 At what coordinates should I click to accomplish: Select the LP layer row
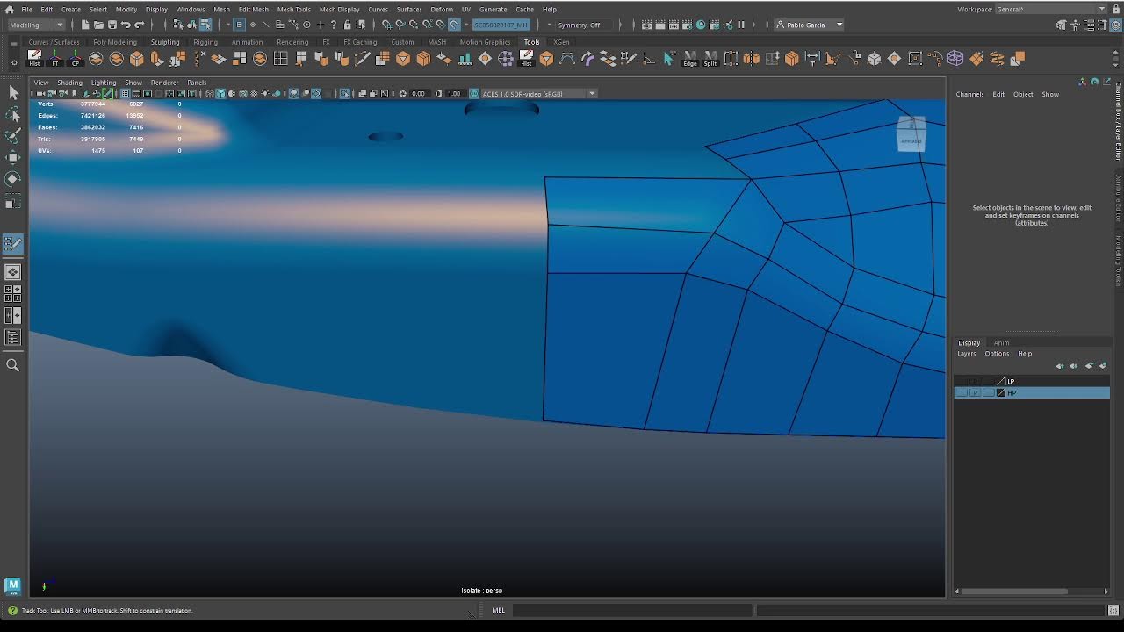pyautogui.click(x=1032, y=381)
